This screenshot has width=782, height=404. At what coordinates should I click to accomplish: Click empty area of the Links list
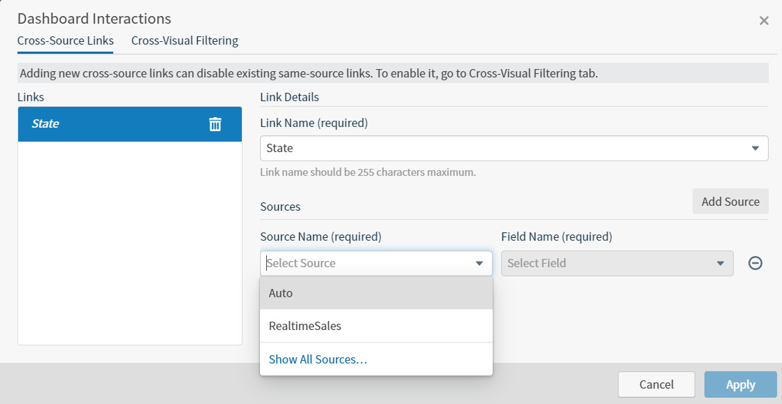tap(130, 243)
